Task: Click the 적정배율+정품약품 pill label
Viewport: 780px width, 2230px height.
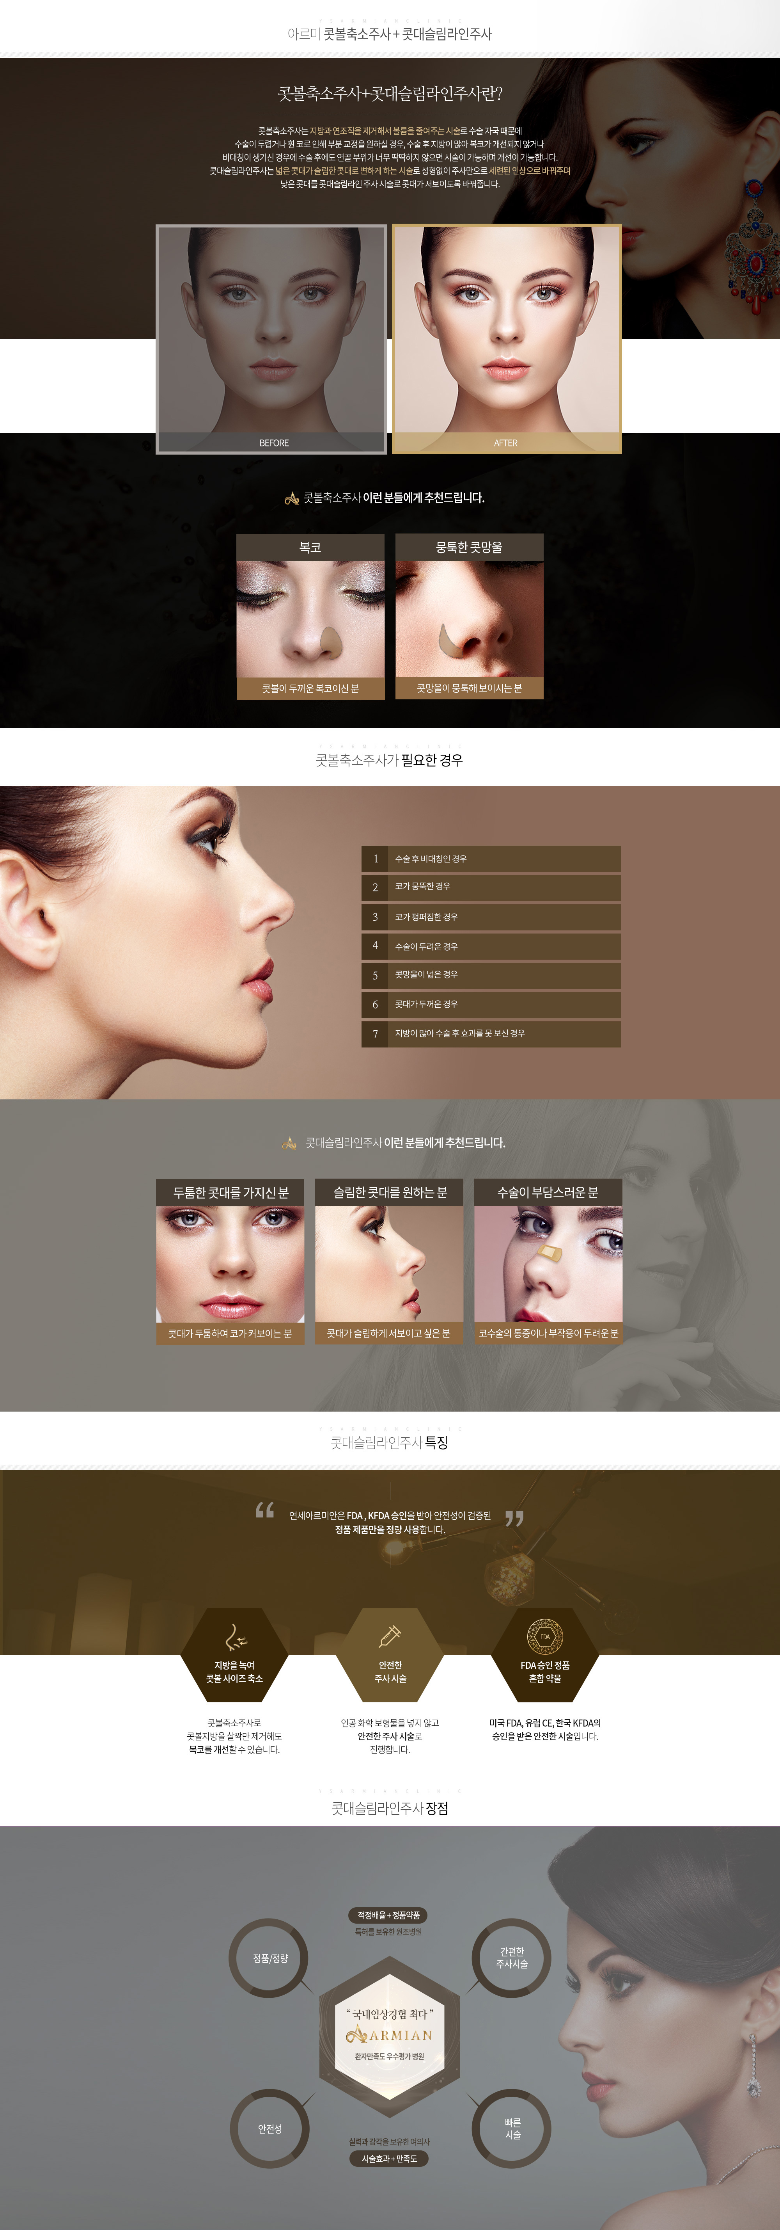Action: click(x=389, y=1916)
